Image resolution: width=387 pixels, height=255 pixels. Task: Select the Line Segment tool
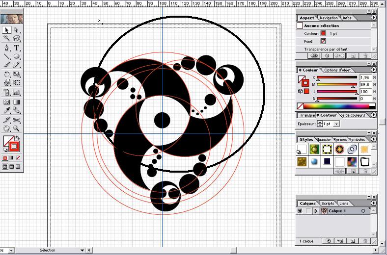point(7,56)
